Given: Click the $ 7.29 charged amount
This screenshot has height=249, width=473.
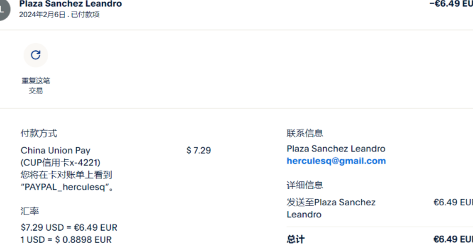Looking at the screenshot, I should tap(199, 151).
